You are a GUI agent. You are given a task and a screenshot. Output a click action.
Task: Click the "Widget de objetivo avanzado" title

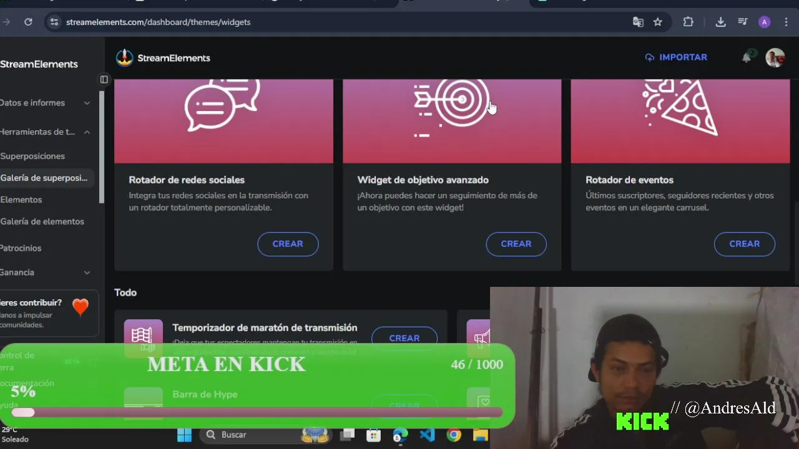tap(423, 180)
